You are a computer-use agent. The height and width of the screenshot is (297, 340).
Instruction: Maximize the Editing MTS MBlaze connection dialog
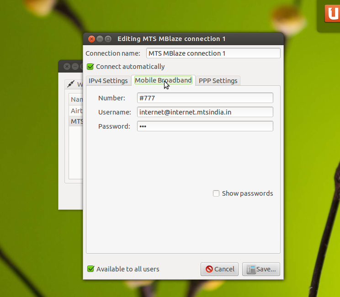[x=108, y=39]
